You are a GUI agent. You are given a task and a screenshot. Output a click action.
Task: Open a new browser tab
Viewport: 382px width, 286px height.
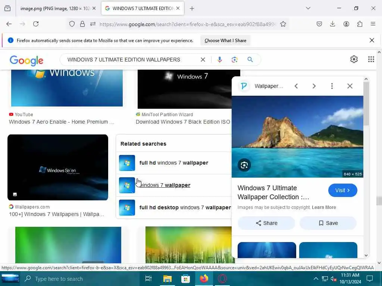pyautogui.click(x=192, y=9)
